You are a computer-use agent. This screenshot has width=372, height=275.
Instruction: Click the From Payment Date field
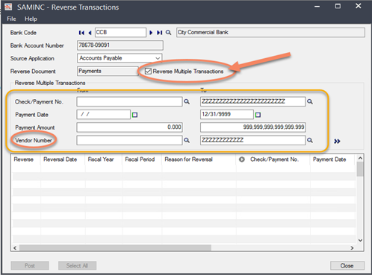(104, 115)
